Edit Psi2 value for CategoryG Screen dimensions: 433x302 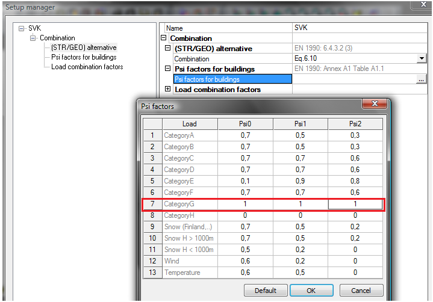(355, 205)
